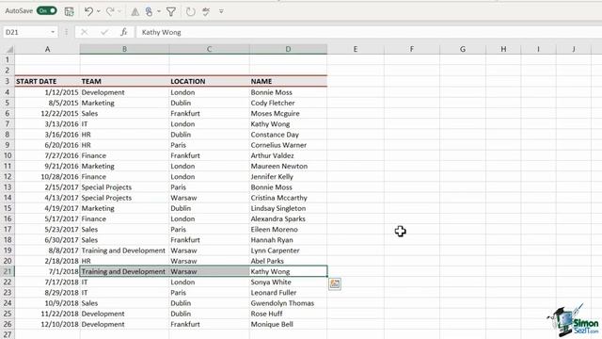Viewport: 602px width, 339px height.
Task: Open the Quick Analysis icon below row 21
Action: pos(335,283)
